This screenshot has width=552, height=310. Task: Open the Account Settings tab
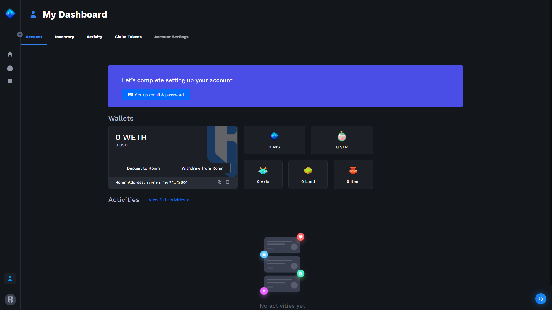pyautogui.click(x=171, y=37)
